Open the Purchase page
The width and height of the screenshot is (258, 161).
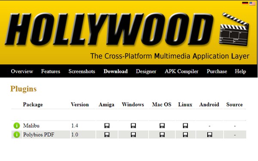pos(217,71)
